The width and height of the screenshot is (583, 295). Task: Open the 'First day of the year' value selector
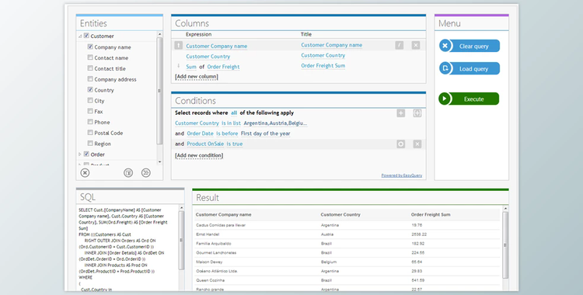click(x=266, y=134)
